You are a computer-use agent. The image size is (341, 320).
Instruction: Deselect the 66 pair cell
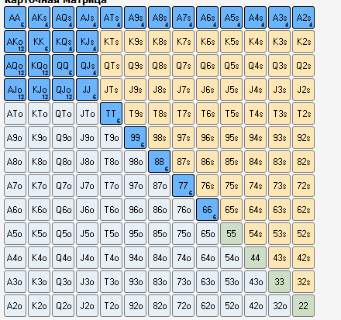(x=207, y=210)
